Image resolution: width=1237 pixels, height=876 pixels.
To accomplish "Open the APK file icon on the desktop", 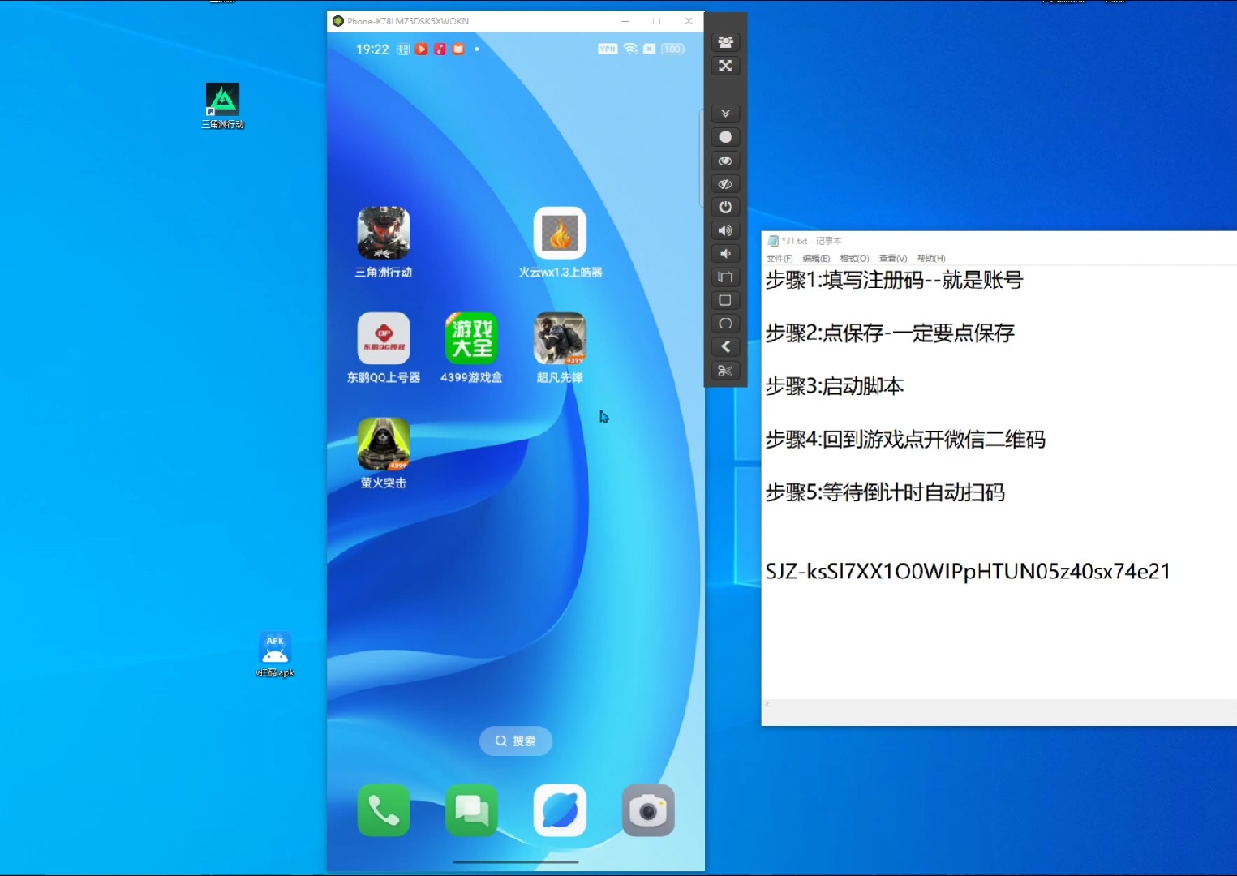I will 274,655.
